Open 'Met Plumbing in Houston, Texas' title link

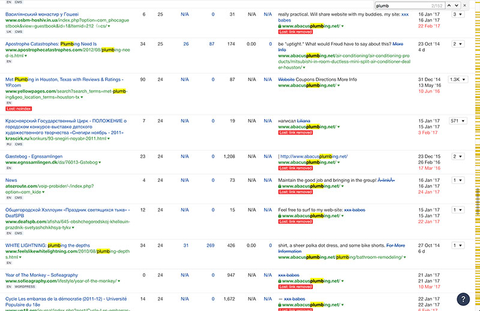coord(64,82)
